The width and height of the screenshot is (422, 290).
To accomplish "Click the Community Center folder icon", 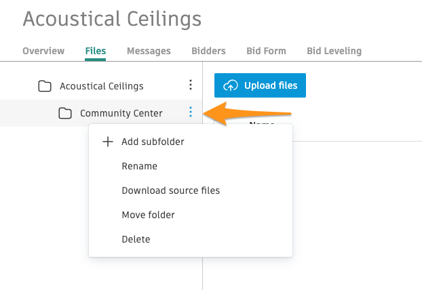I will pyautogui.click(x=65, y=113).
